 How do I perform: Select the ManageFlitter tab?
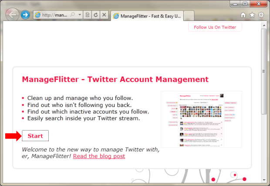pyautogui.click(x=147, y=16)
